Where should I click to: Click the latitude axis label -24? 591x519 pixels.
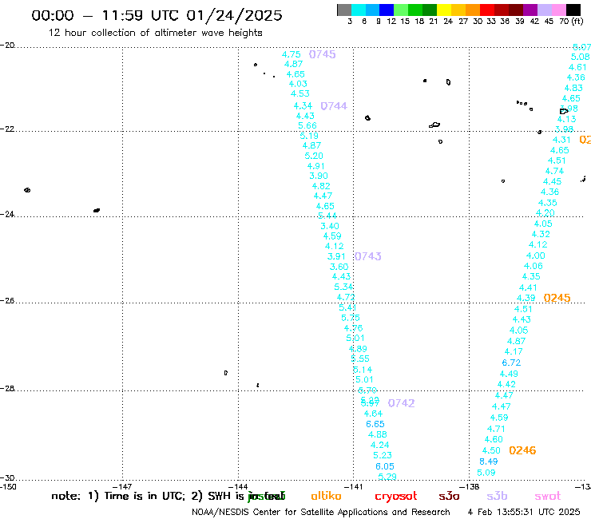(7, 214)
